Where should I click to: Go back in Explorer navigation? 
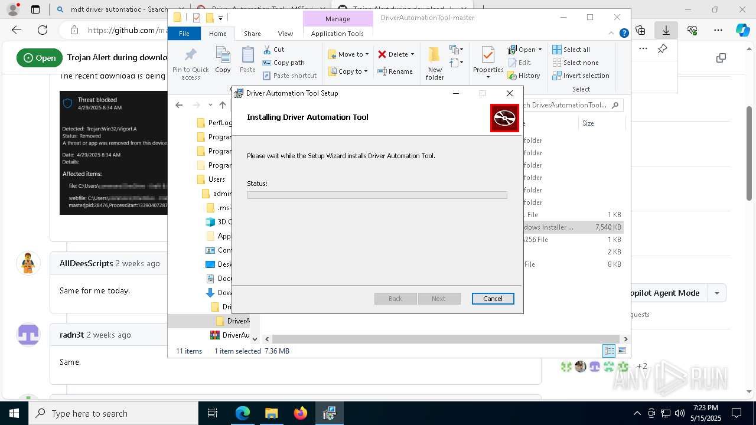179,105
